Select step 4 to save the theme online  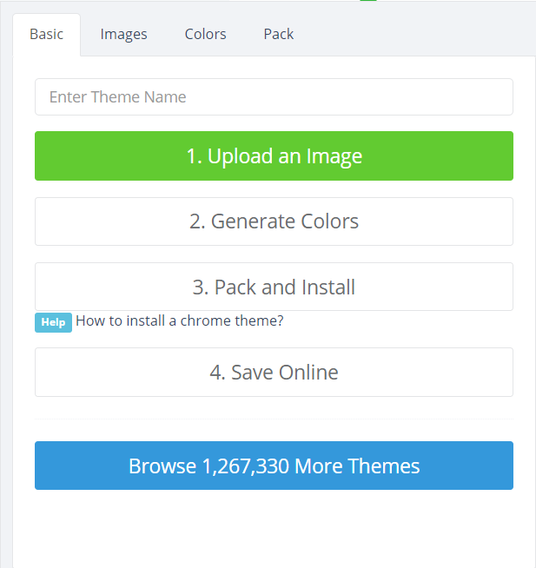pos(274,373)
